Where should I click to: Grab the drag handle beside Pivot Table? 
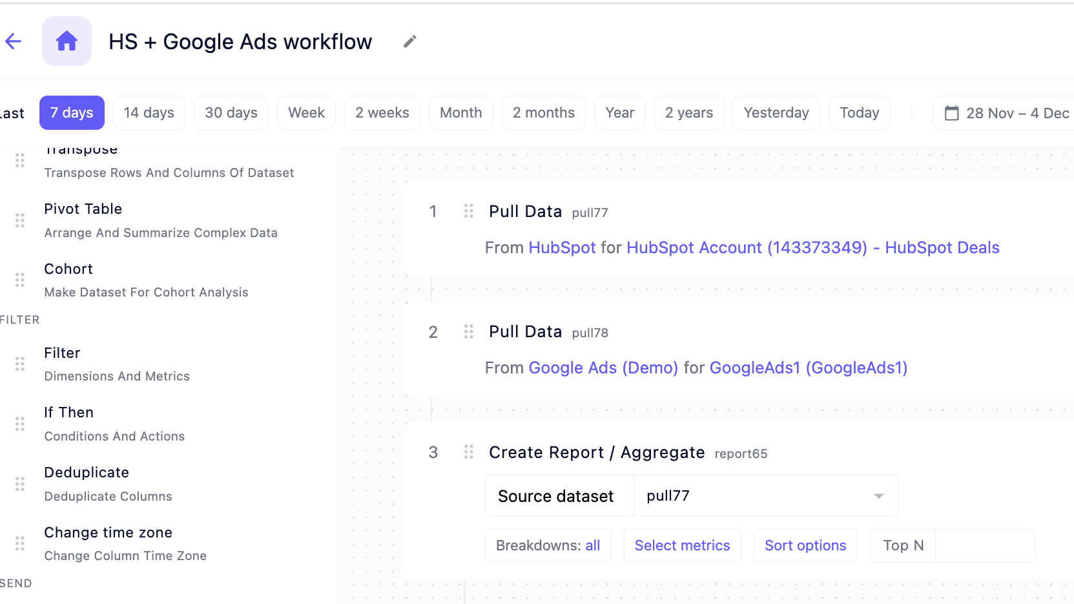[x=20, y=220]
